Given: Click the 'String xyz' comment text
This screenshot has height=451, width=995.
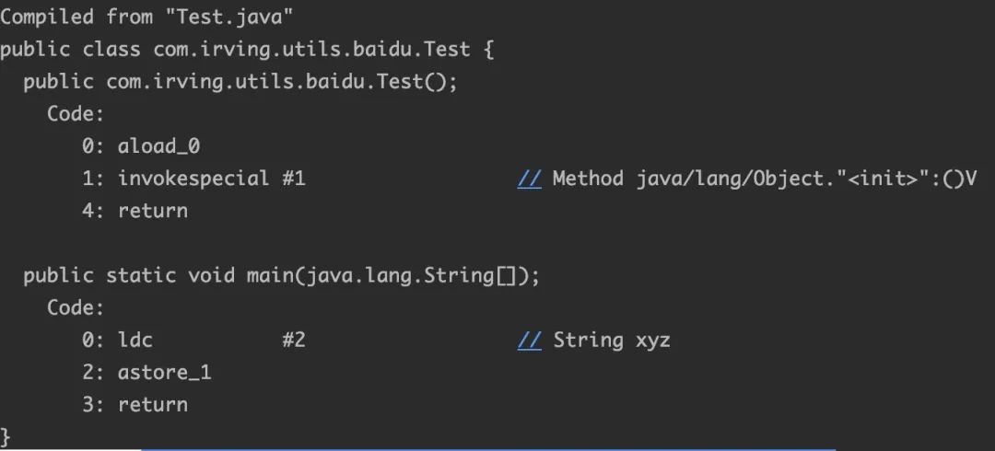Looking at the screenshot, I should coord(612,341).
